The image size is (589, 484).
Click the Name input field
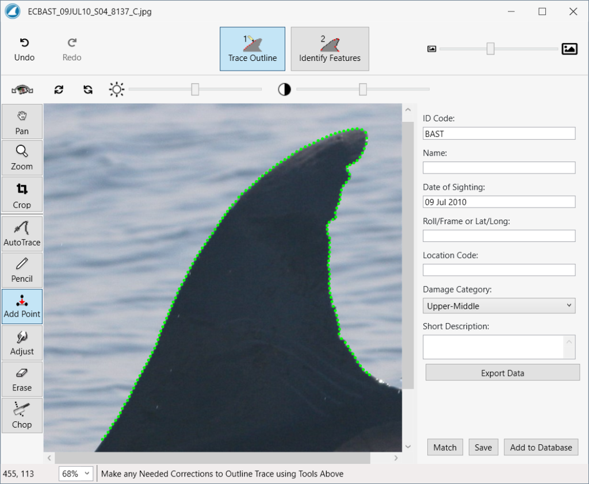point(499,167)
